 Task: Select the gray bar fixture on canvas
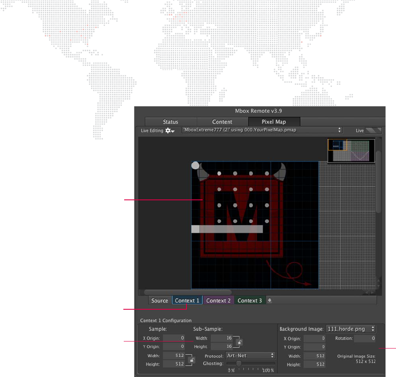coord(227,229)
